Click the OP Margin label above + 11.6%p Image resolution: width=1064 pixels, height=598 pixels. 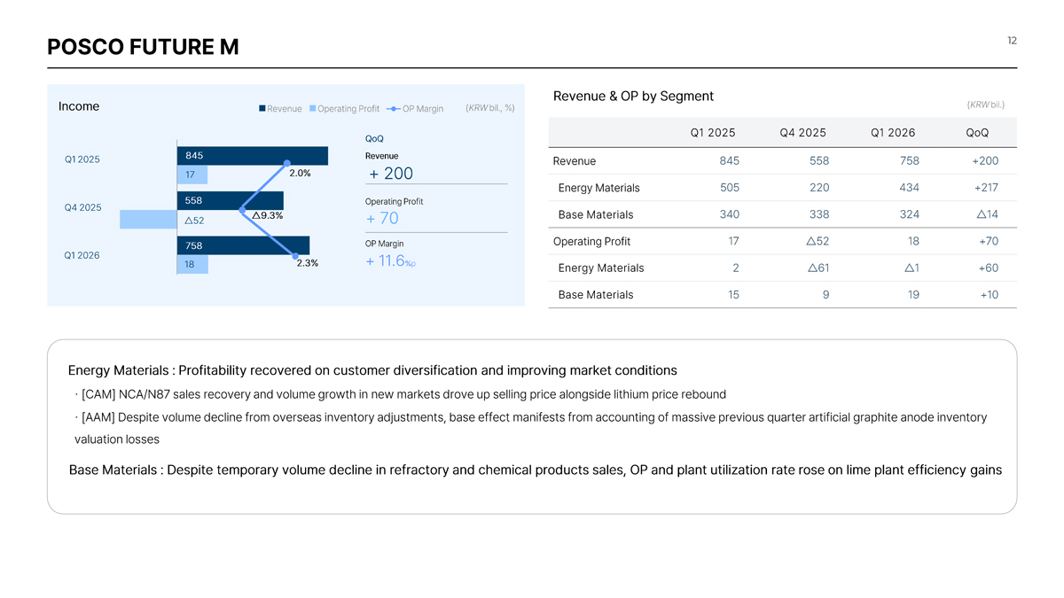[384, 244]
